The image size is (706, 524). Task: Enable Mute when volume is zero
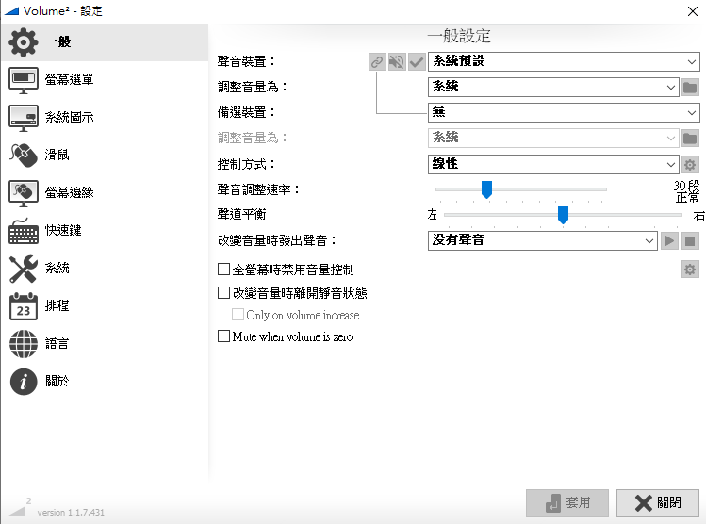coord(224,336)
